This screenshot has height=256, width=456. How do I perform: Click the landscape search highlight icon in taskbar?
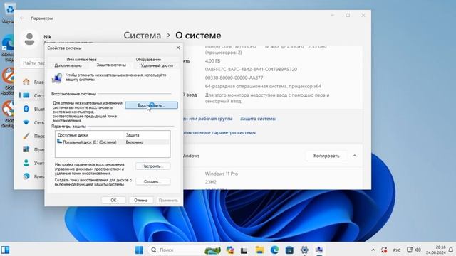(212, 250)
